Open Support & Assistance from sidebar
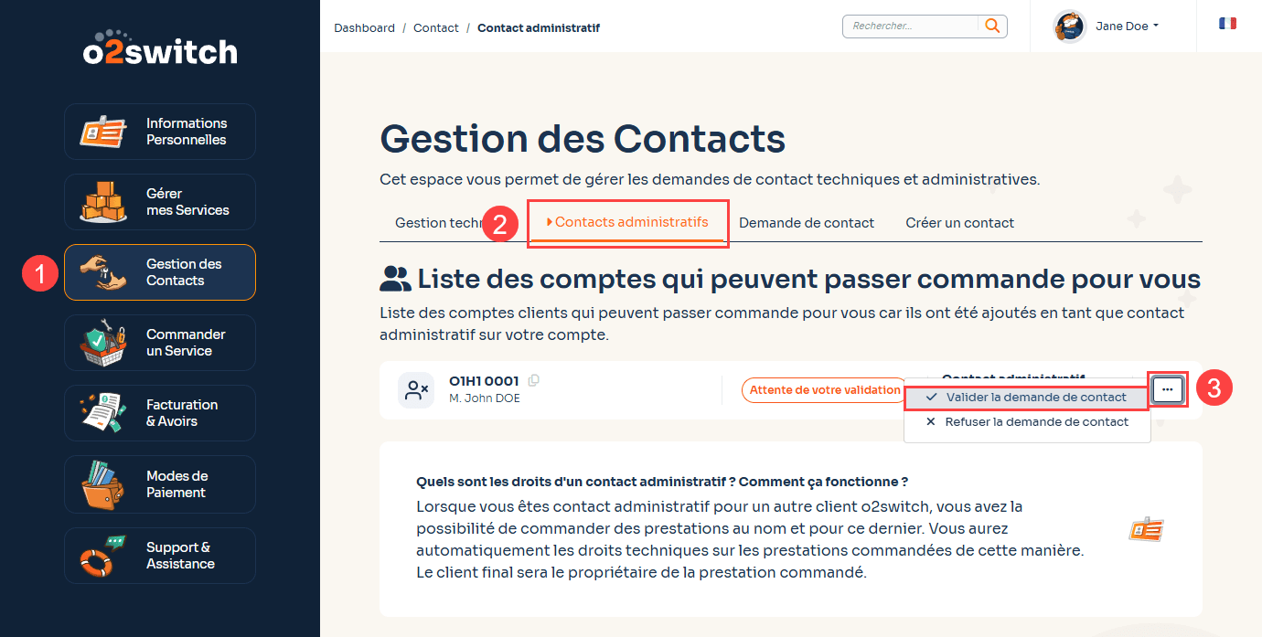Image resolution: width=1262 pixels, height=637 pixels. [x=159, y=555]
